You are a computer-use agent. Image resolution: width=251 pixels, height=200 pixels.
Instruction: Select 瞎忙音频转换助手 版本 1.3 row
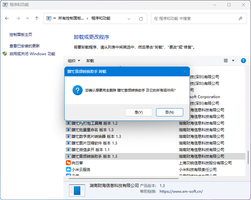(155, 156)
